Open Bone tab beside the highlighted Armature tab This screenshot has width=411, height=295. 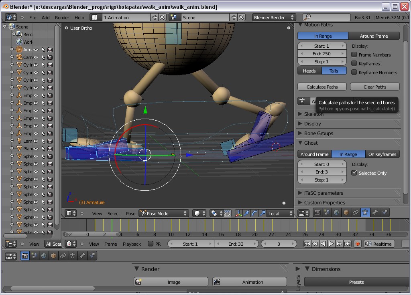pyautogui.click(x=375, y=212)
